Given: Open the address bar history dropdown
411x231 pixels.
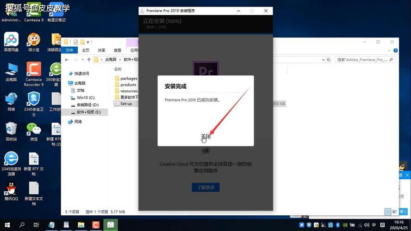Looking at the screenshot, I should [x=323, y=60].
